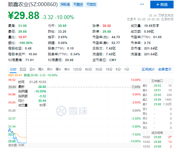Switch to the 周K chart tab
181x148 pixels.
pyautogui.click(x=41, y=69)
